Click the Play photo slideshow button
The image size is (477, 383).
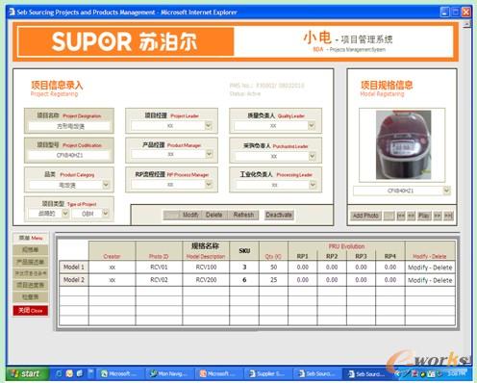pos(424,216)
